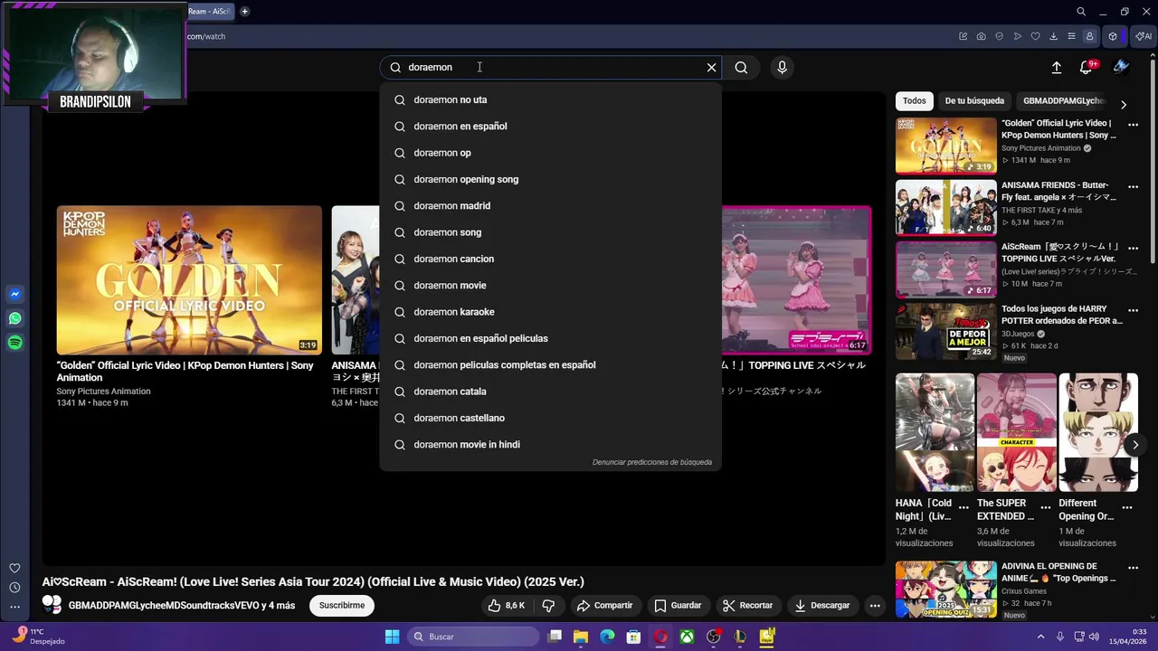Image resolution: width=1158 pixels, height=651 pixels.
Task: Open the more actions menu beside Descargar
Action: (x=874, y=605)
